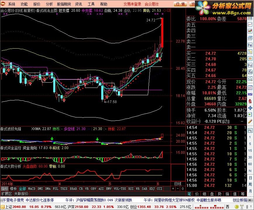Switch to 1-minute period

click(x=250, y=137)
